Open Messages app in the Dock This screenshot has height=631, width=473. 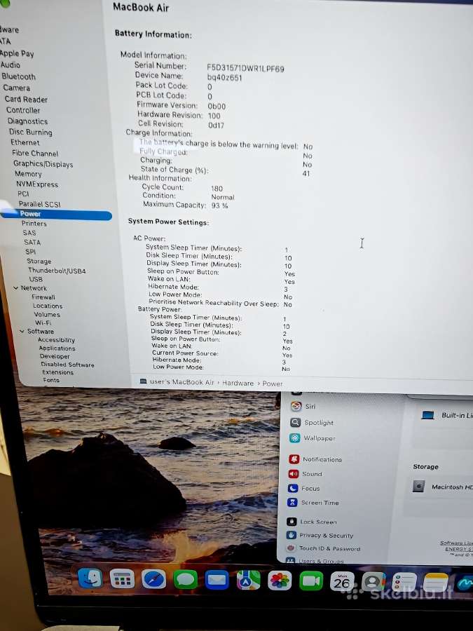(x=186, y=581)
